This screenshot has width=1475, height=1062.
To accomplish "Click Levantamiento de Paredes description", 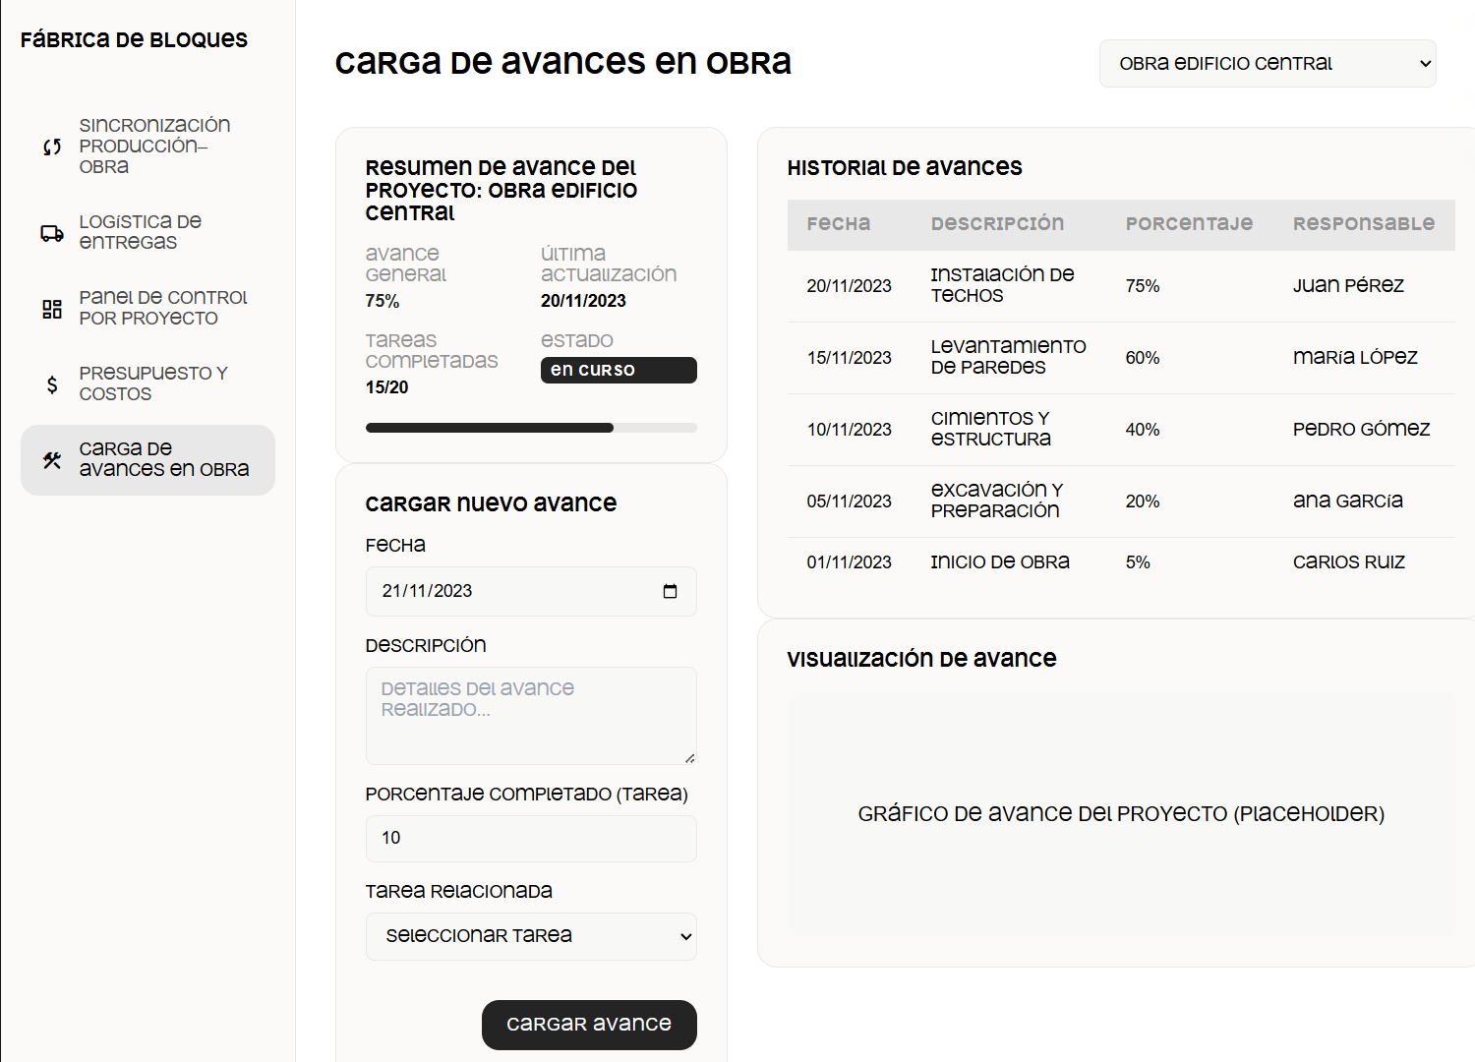I will pos(1009,357).
